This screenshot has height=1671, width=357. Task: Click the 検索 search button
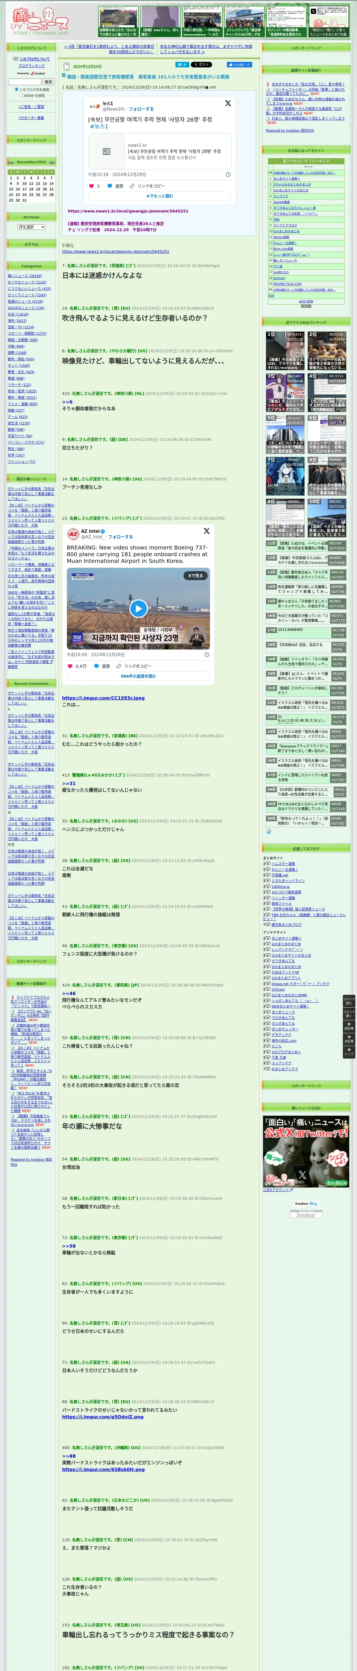click(48, 82)
